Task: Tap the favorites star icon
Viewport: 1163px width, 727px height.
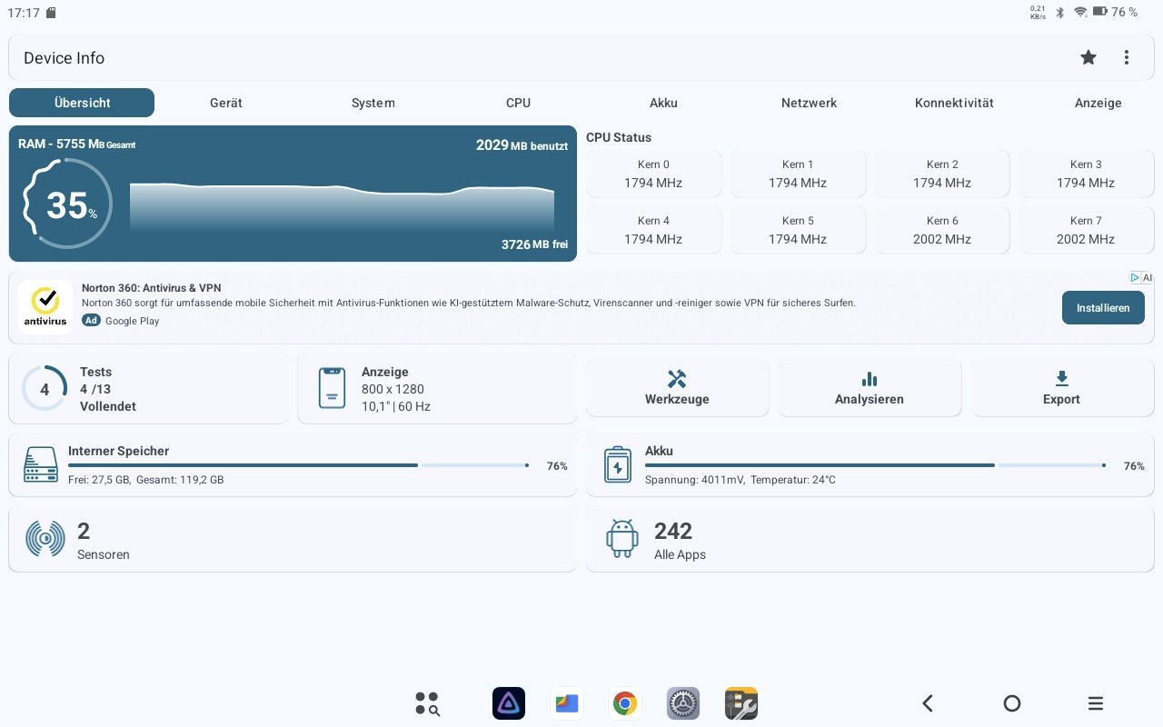Action: [1088, 57]
